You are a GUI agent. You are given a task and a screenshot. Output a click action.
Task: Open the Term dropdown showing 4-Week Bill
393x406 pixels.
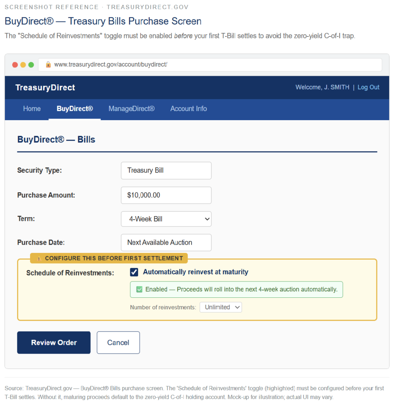click(166, 219)
